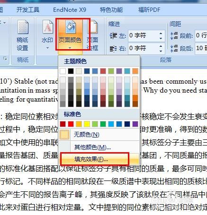Click the 段前 spacing value field
This screenshot has width=207, height=215.
coord(201,36)
